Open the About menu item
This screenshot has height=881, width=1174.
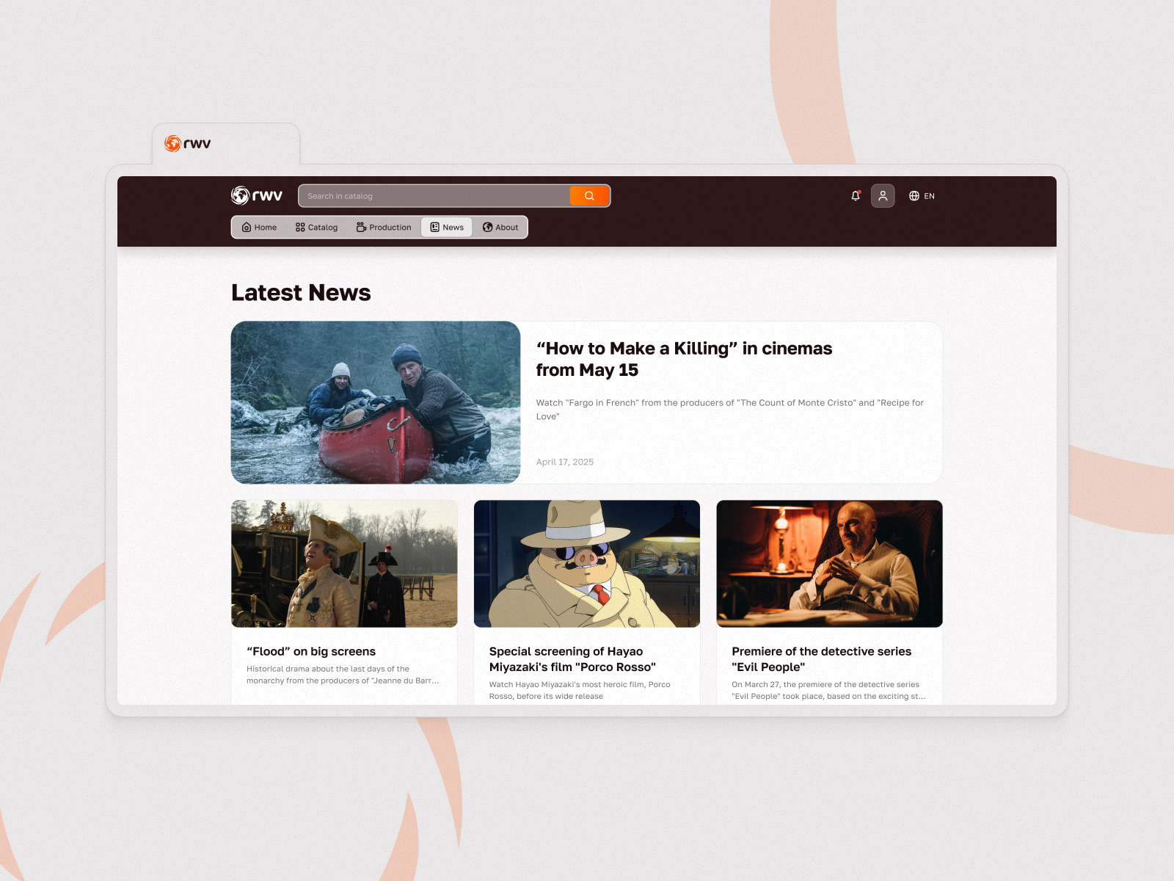pos(500,228)
